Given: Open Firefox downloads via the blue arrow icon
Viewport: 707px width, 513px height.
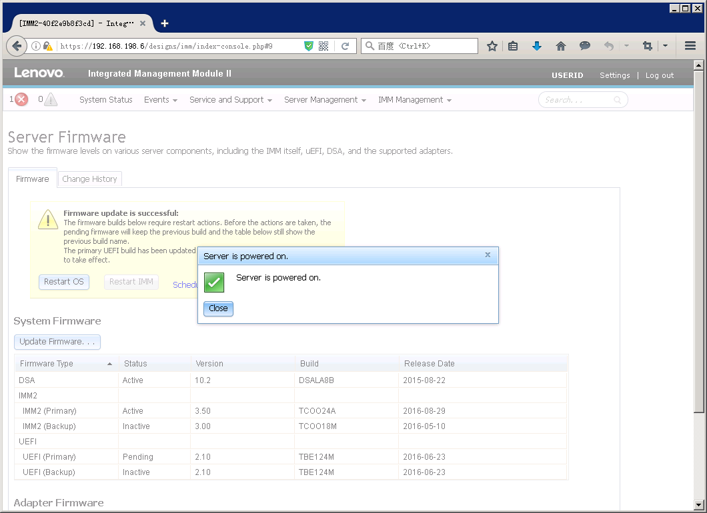Looking at the screenshot, I should 537,46.
